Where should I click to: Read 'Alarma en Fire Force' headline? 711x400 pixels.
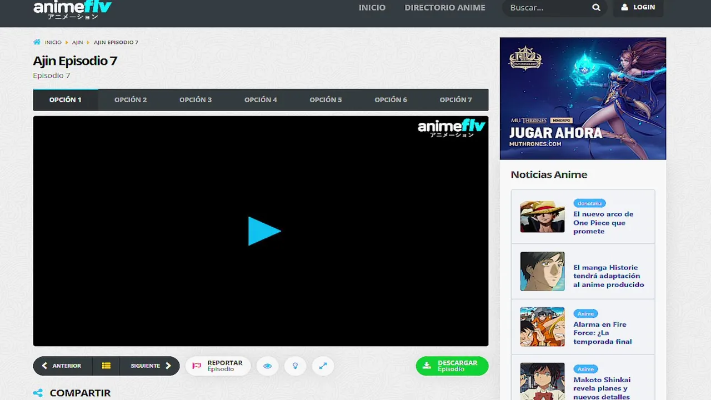[x=603, y=333]
